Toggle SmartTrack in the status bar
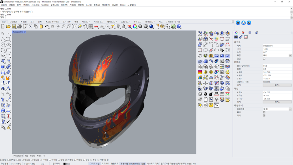 click(134, 164)
